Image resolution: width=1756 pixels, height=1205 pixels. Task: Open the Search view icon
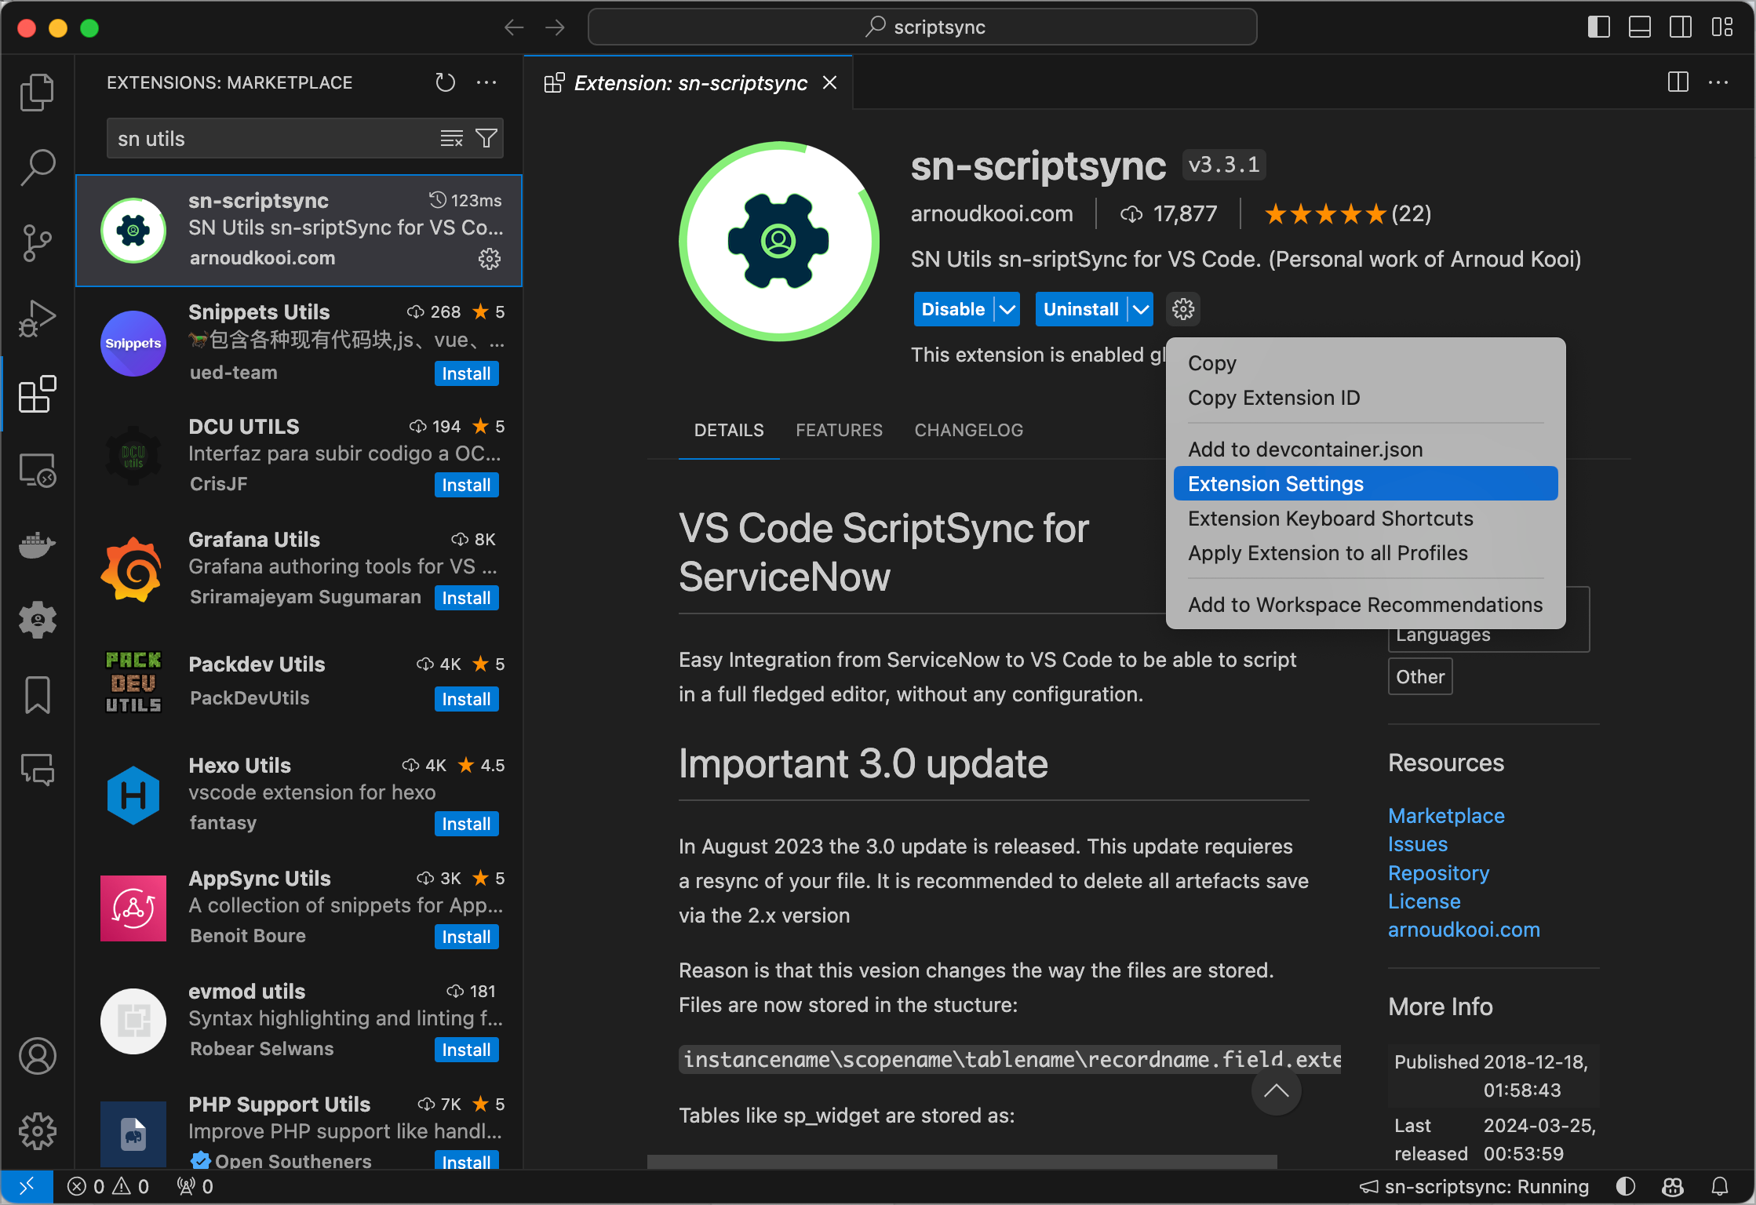pyautogui.click(x=36, y=166)
